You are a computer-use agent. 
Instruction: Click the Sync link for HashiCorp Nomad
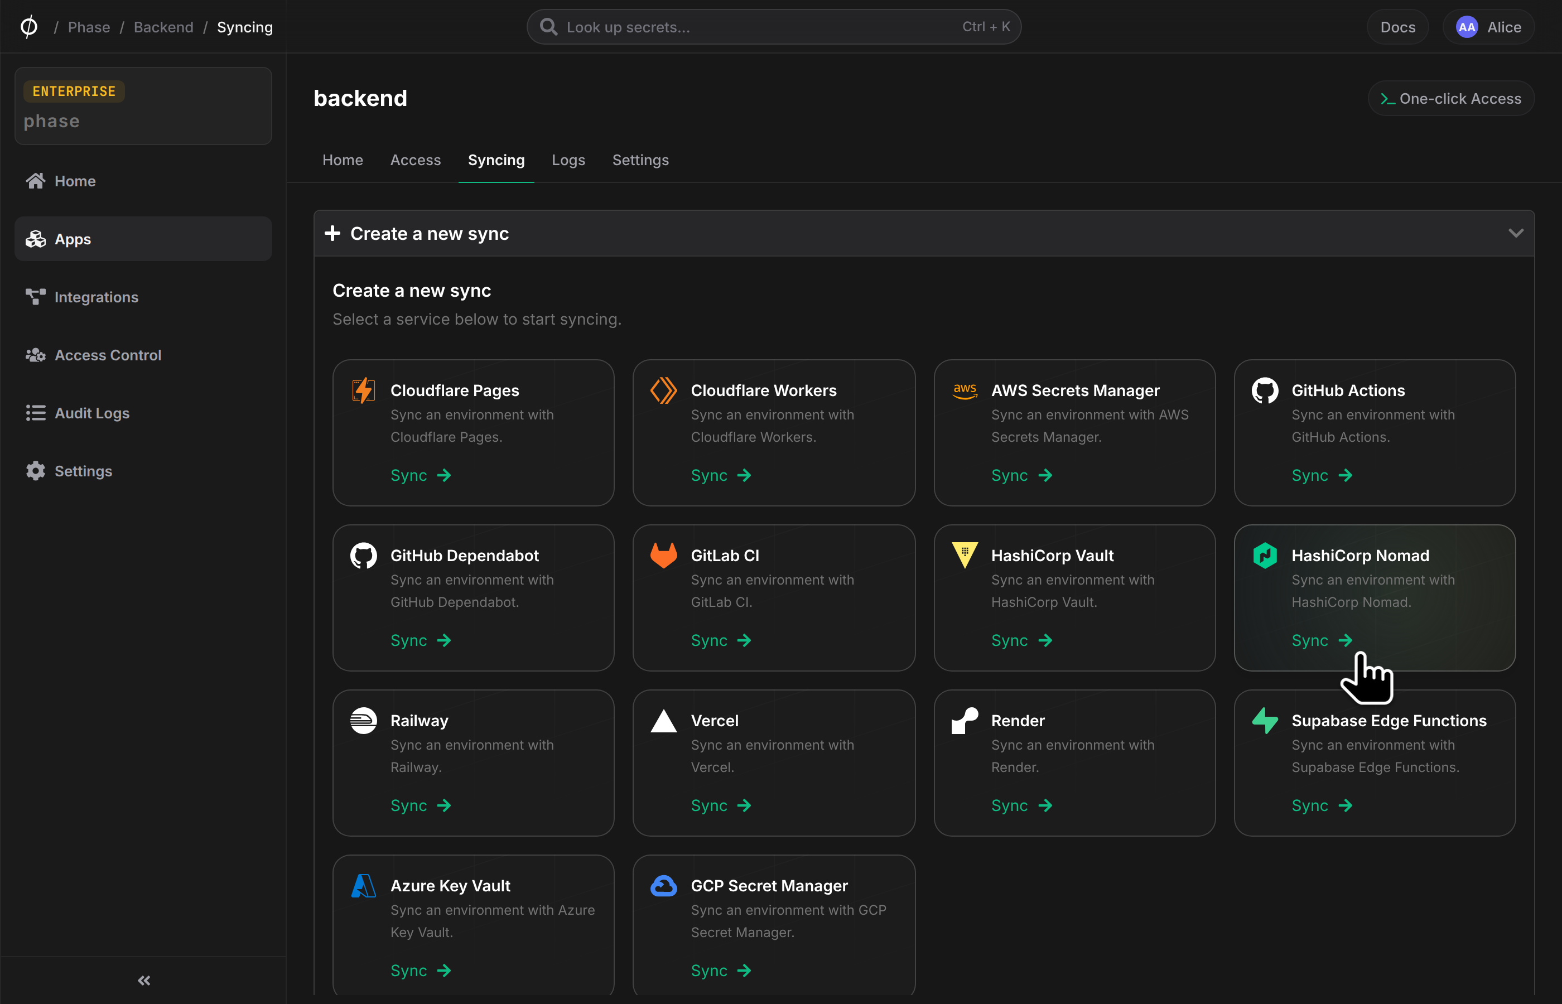(1322, 640)
